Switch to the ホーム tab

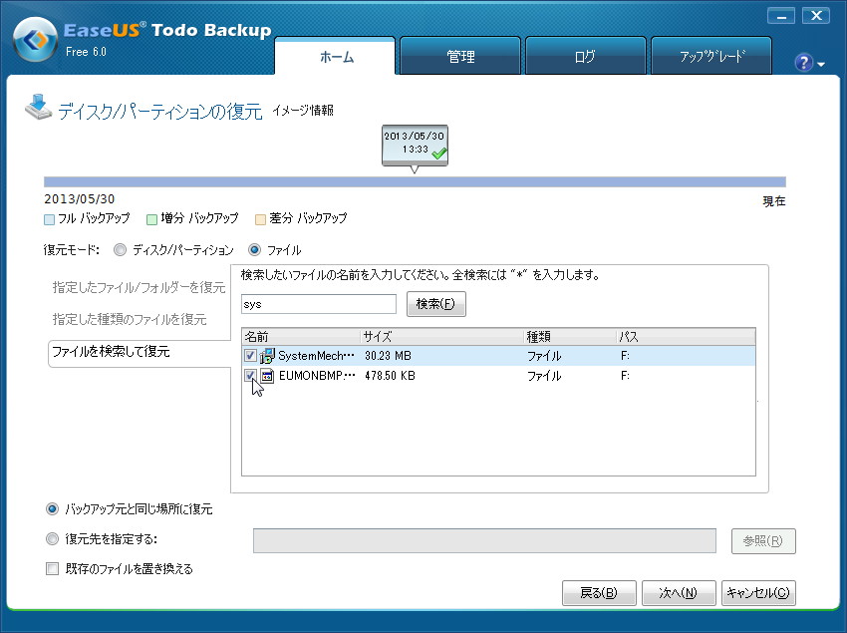335,56
